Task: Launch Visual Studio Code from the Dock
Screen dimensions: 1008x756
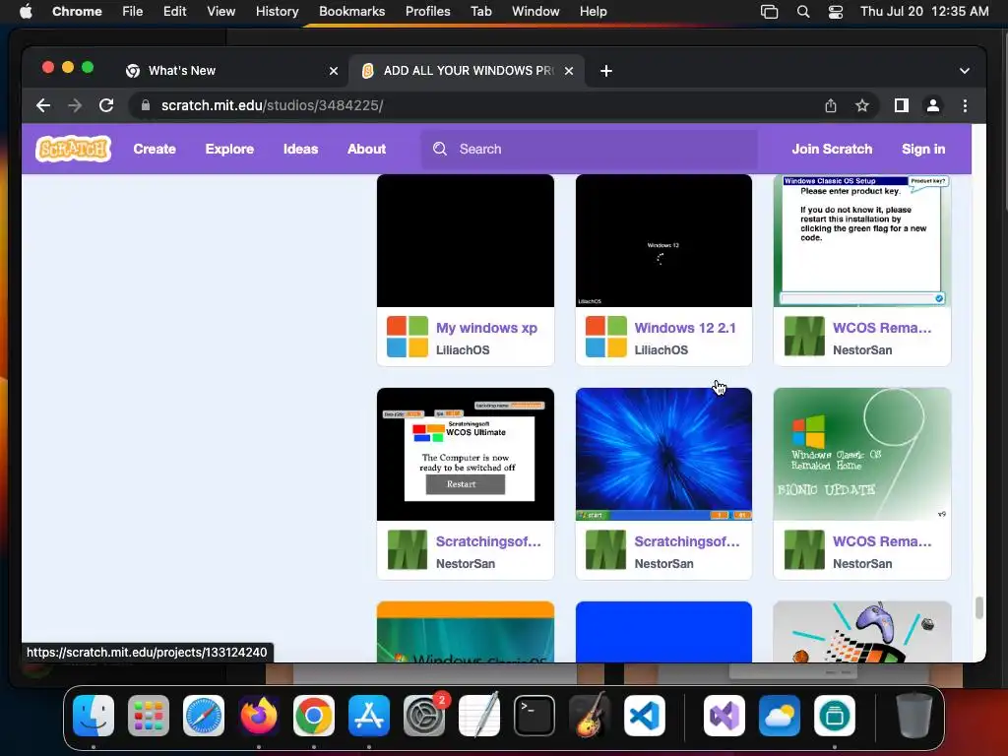Action: [x=644, y=716]
